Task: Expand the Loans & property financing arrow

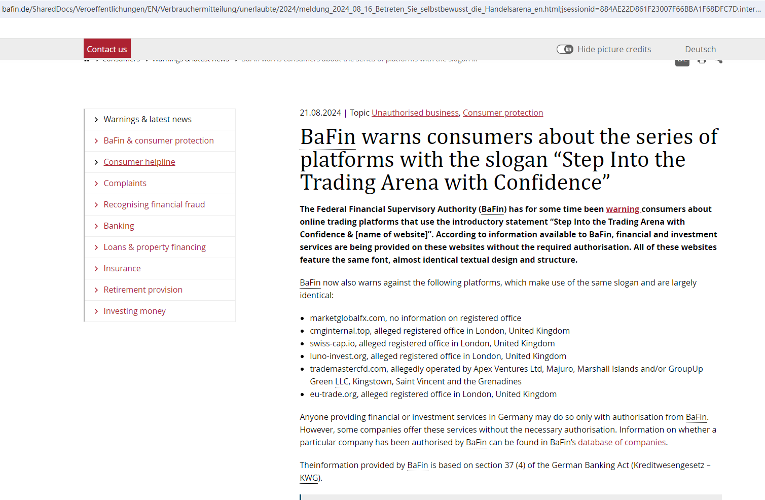Action: point(96,247)
